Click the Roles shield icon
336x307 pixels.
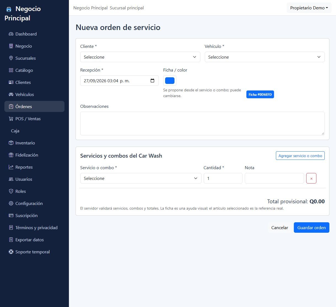click(11, 191)
